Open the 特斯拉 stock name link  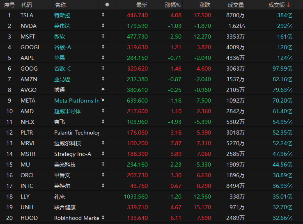point(62,15)
